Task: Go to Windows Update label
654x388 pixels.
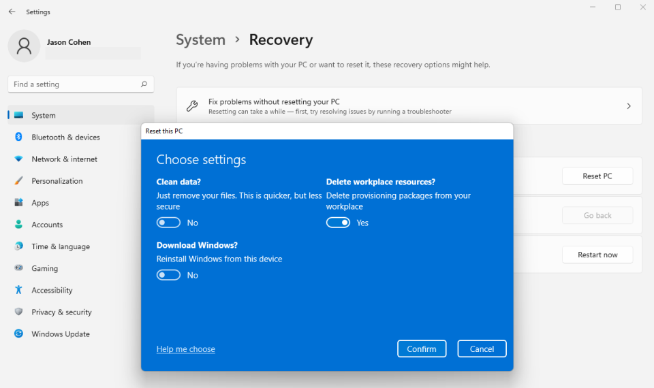Action: point(61,334)
